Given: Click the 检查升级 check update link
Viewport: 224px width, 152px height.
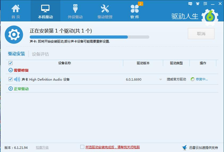Looking at the screenshot, I should pyautogui.click(x=42, y=148).
